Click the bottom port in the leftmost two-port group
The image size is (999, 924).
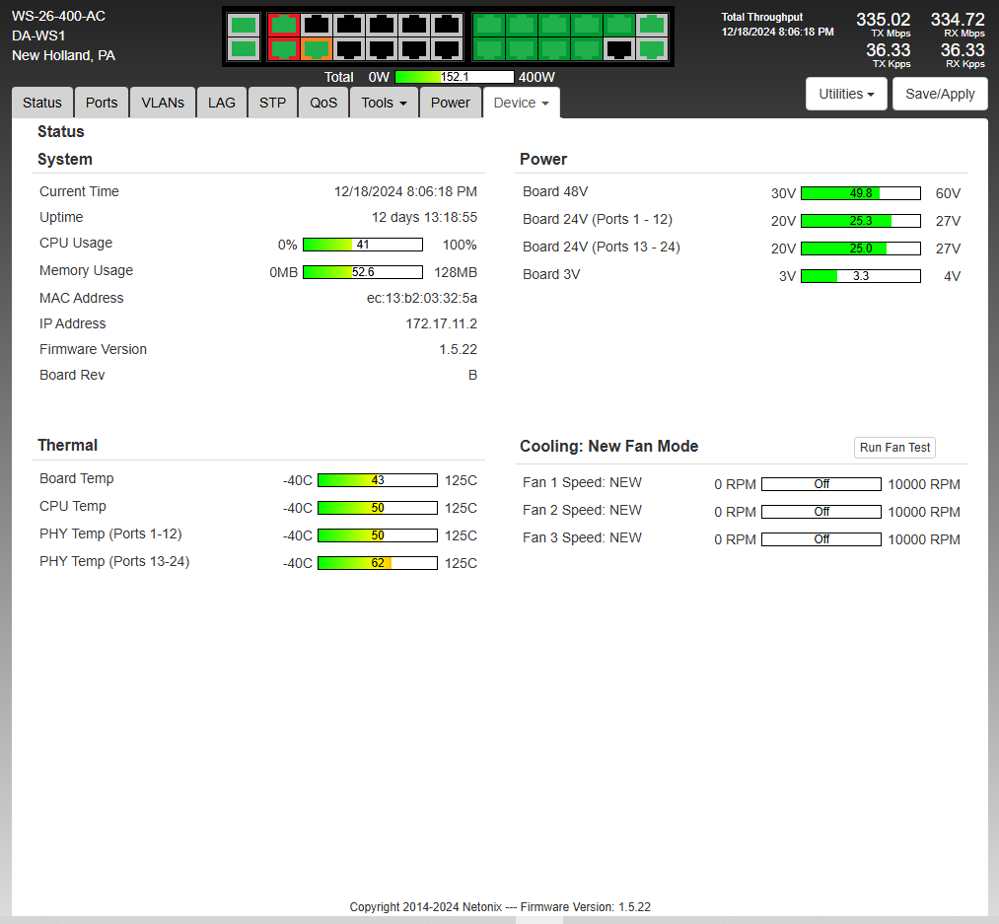click(244, 48)
